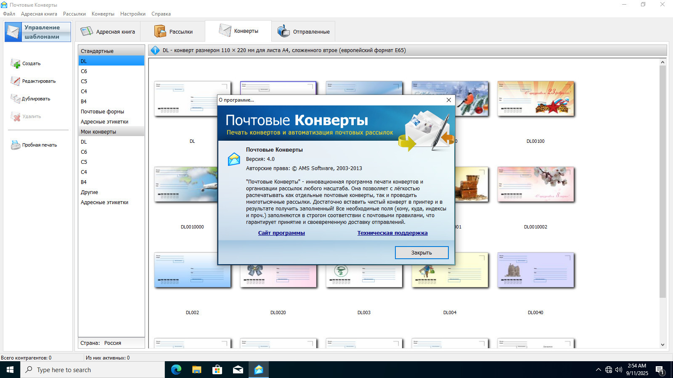Select the Мои конверты category header
Viewport: 673px width, 378px height.
point(111,131)
